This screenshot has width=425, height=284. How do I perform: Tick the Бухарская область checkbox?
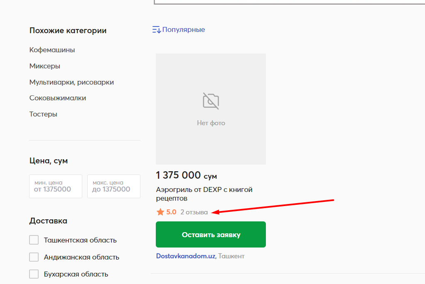pos(34,274)
